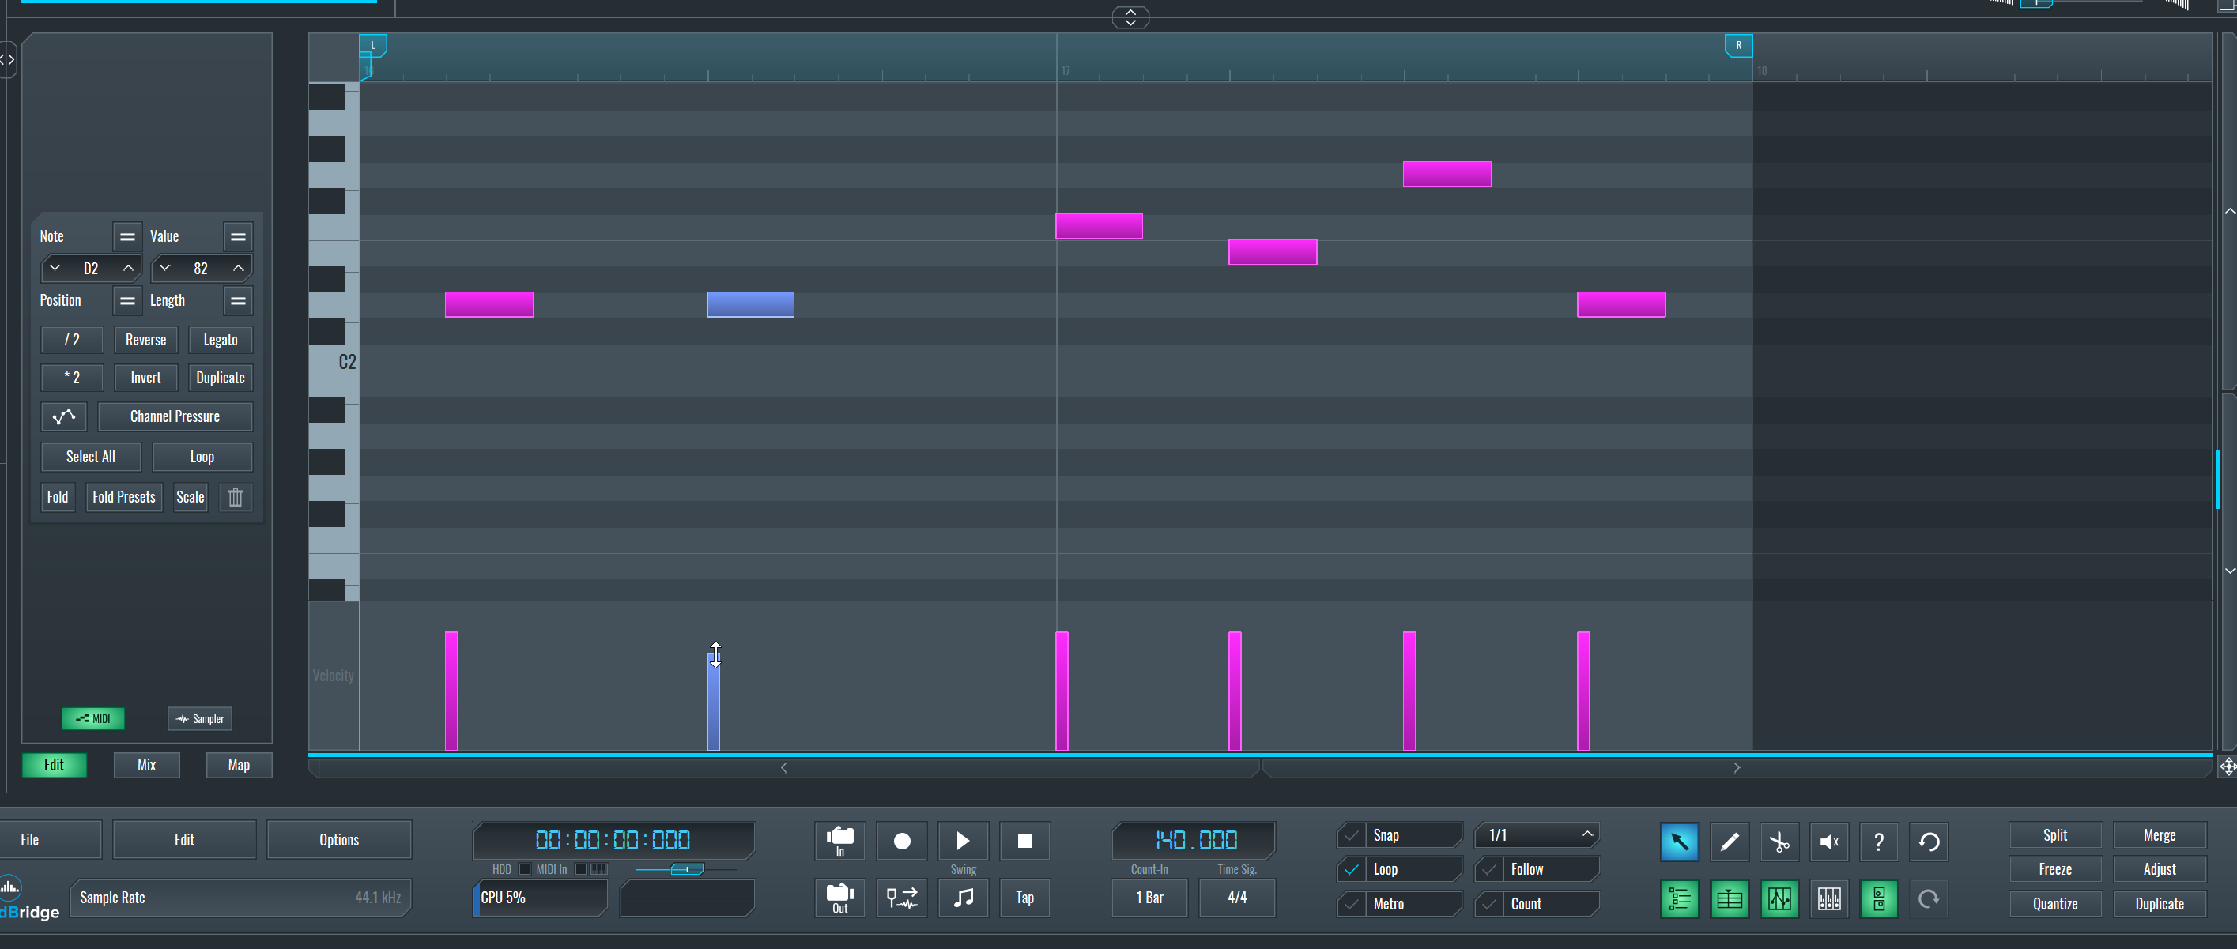Open the Value field options menu
2237x949 pixels.
pos(238,236)
